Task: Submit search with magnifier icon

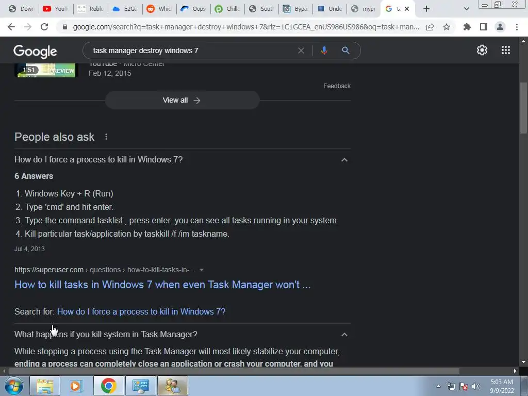Action: click(345, 51)
